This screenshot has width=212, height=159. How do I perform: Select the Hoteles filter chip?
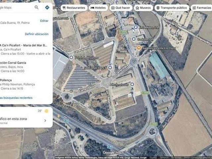click(98, 8)
